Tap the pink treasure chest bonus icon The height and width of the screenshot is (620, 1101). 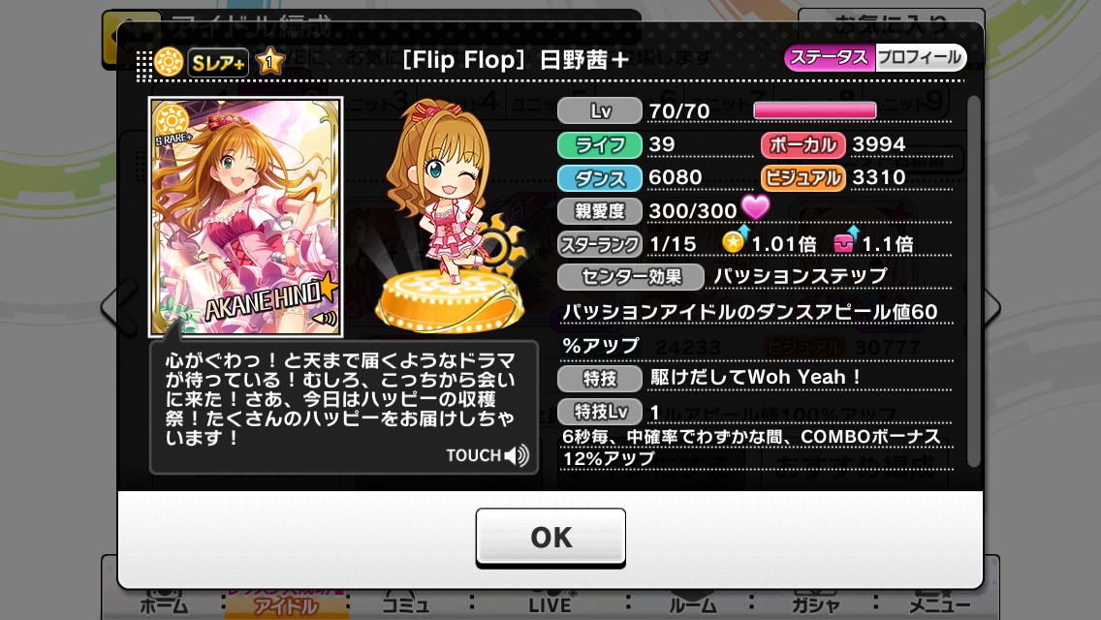845,241
